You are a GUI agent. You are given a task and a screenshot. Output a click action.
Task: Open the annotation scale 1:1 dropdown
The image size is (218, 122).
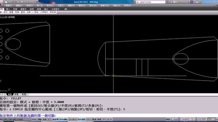(x=184, y=119)
